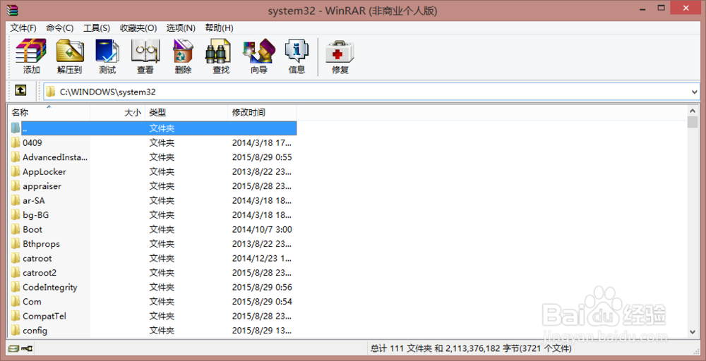Select the config folder icon
The height and width of the screenshot is (361, 706).
(16, 331)
